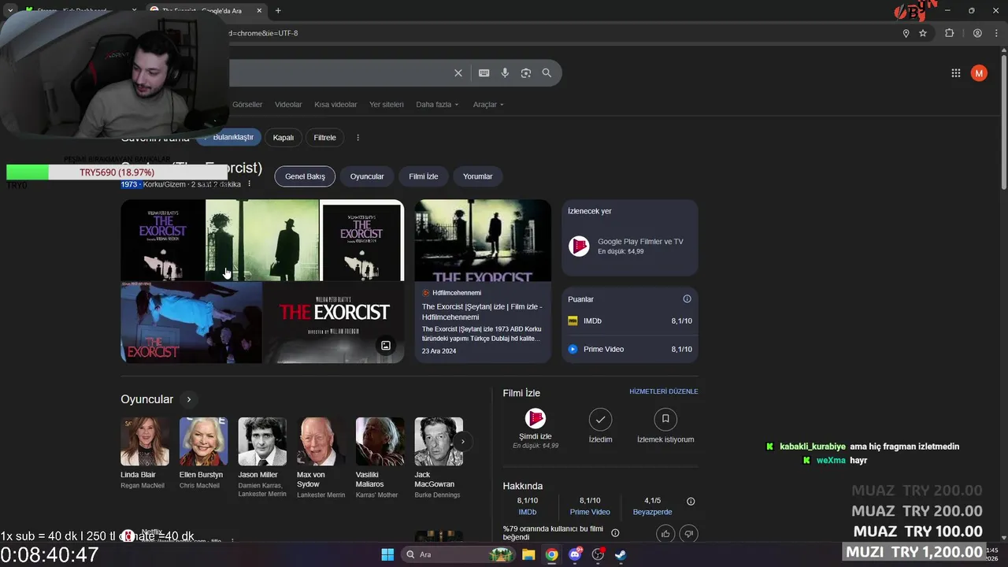Open the Google apps grid
This screenshot has width=1008, height=567.
956,73
